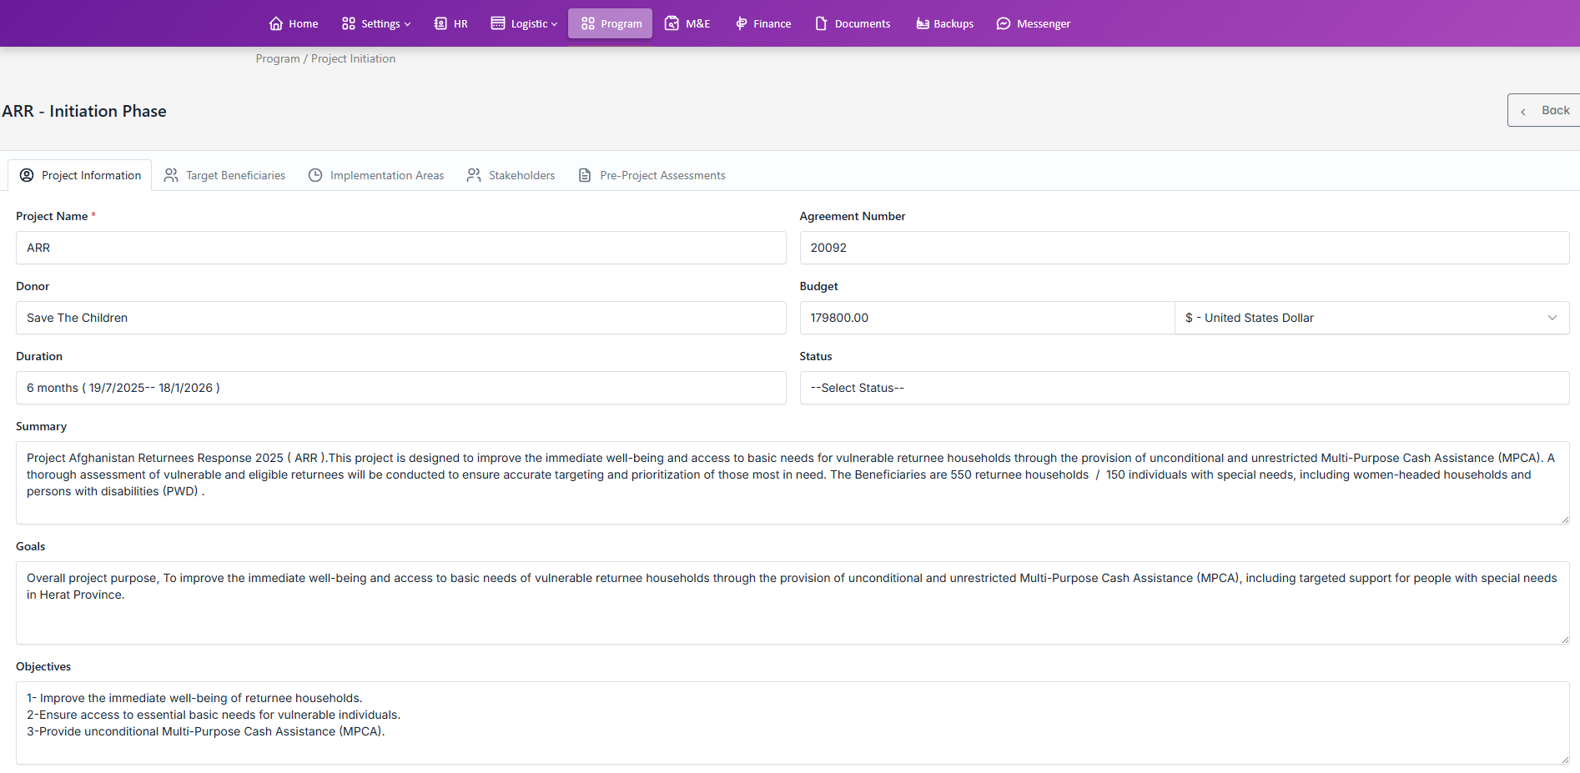The width and height of the screenshot is (1580, 773).
Task: Click the Program breadcrumb link
Action: pyautogui.click(x=277, y=58)
